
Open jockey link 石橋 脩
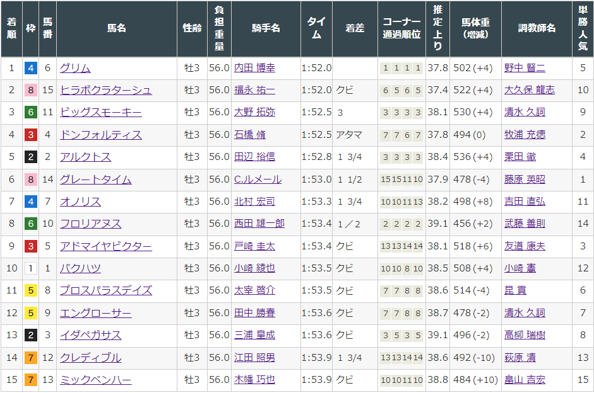pos(249,135)
